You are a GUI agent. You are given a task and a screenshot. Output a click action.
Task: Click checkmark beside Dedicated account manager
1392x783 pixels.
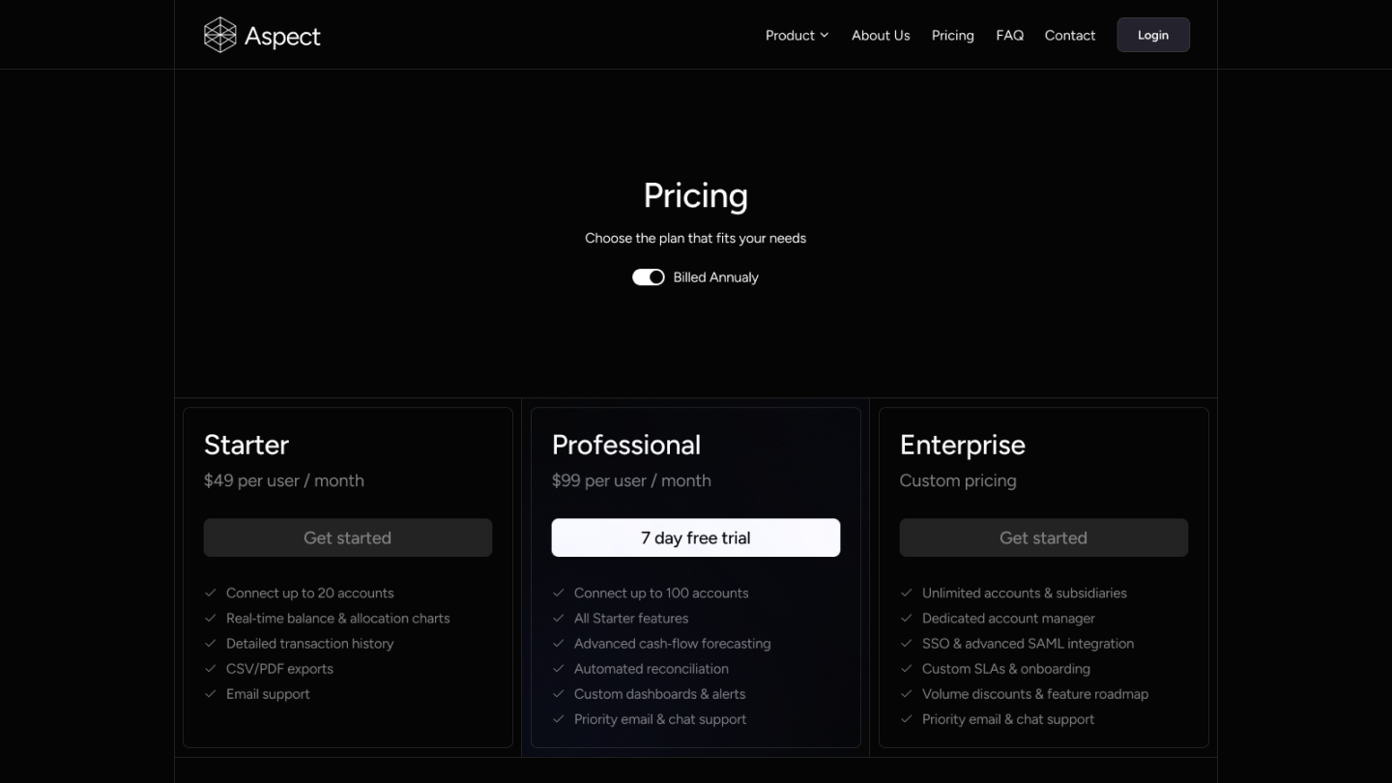[907, 619]
